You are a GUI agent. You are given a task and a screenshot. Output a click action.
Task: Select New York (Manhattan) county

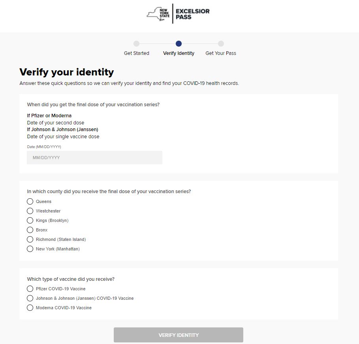[x=30, y=249]
